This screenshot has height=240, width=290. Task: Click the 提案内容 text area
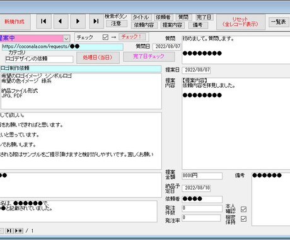coord(236,124)
